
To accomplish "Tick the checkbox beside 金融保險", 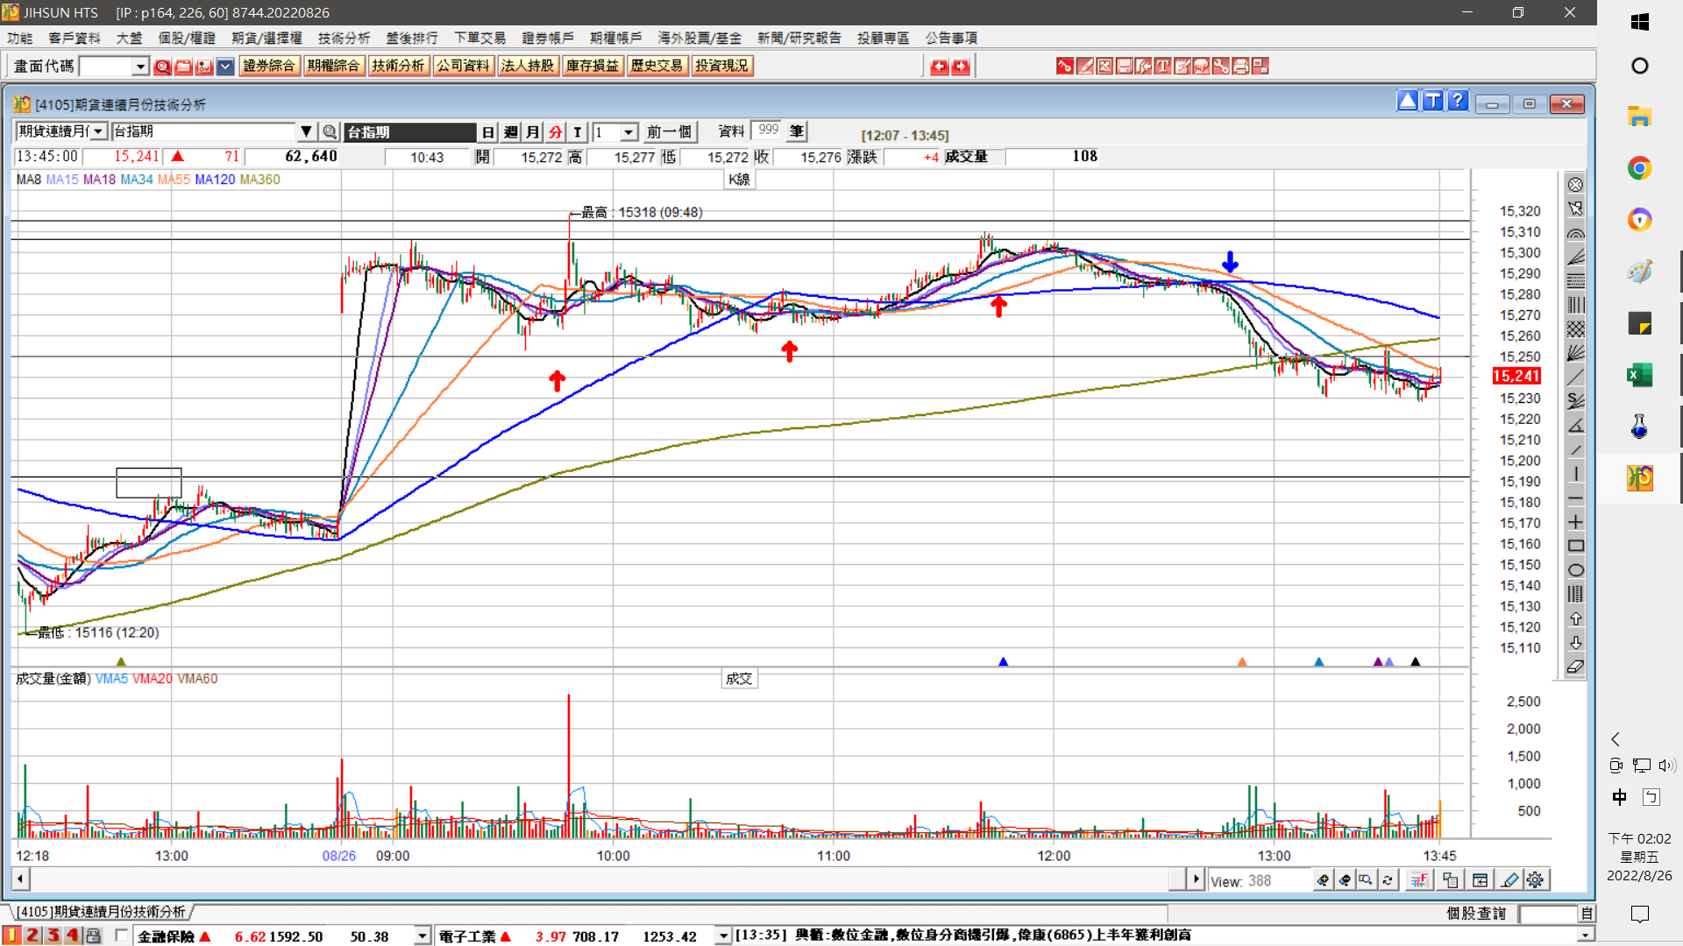I will tap(122, 935).
